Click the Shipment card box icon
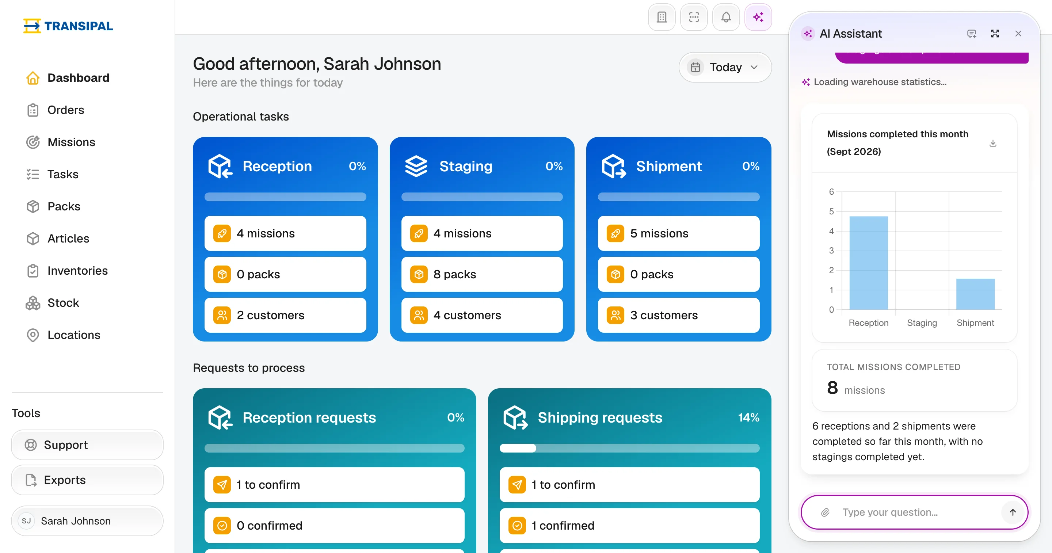This screenshot has width=1052, height=553. 614,166
